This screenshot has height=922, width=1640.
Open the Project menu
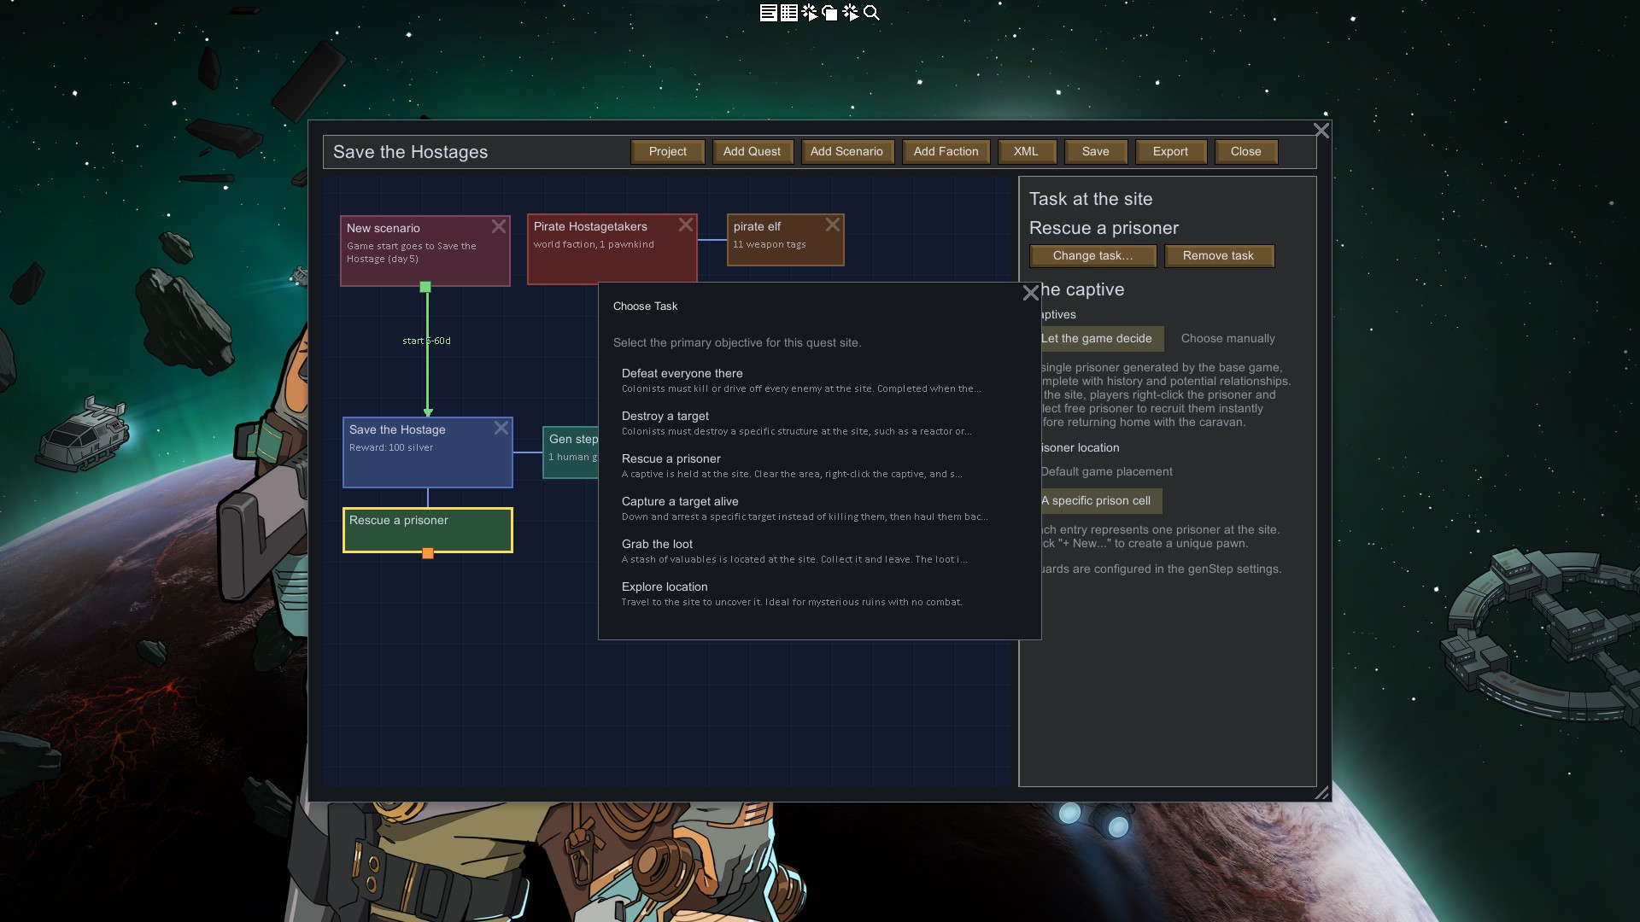tap(668, 152)
